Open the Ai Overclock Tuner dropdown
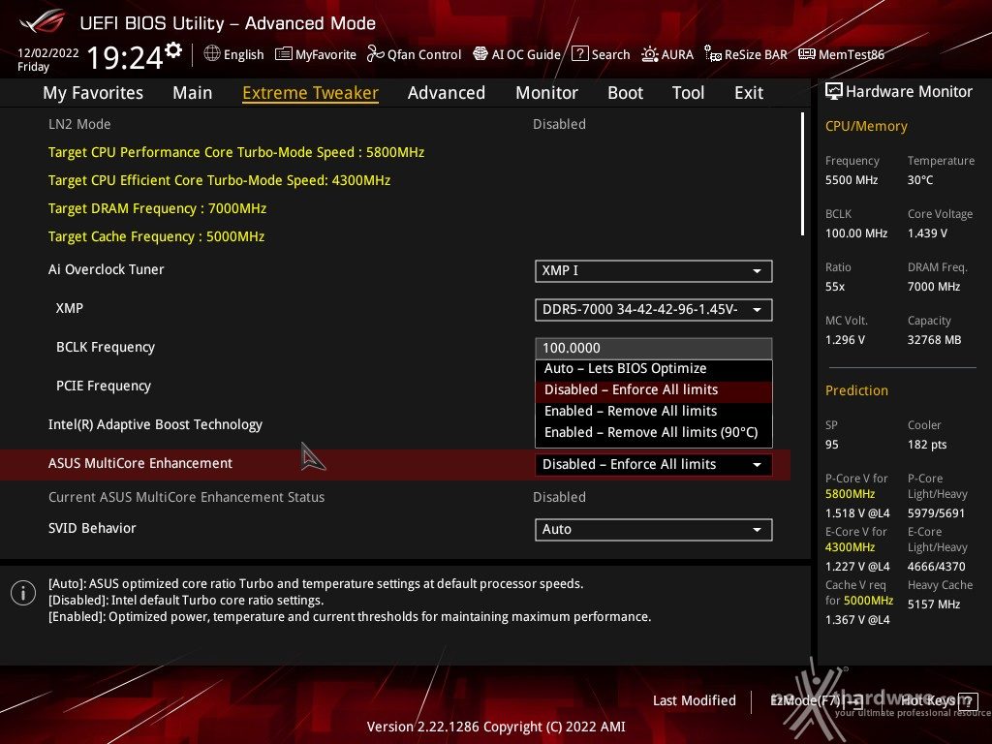This screenshot has width=992, height=744. [x=654, y=271]
